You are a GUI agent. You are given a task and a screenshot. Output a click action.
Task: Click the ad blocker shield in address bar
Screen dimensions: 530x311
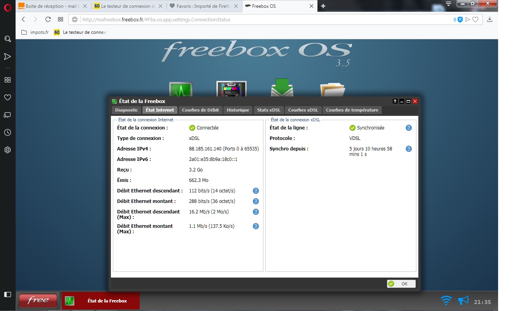tap(460, 19)
